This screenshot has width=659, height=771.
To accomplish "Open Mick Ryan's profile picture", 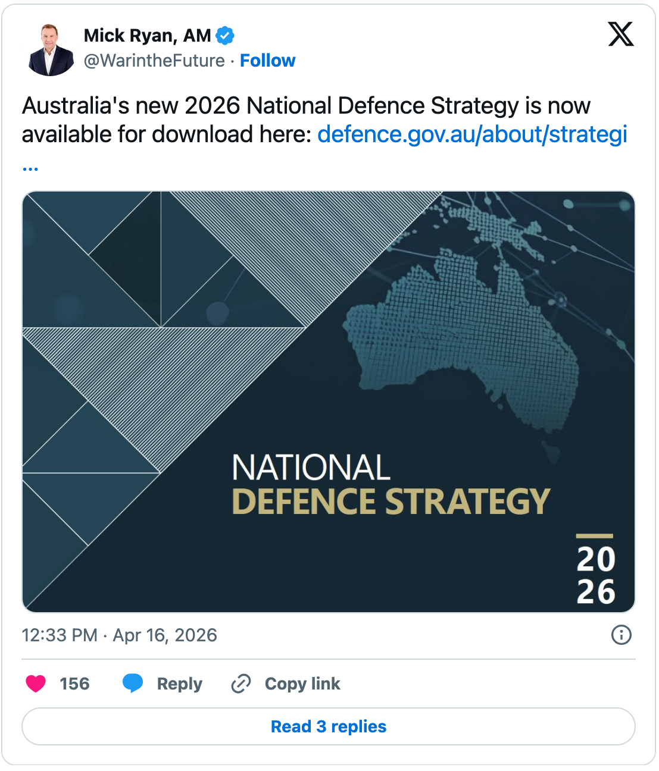I will coord(49,50).
